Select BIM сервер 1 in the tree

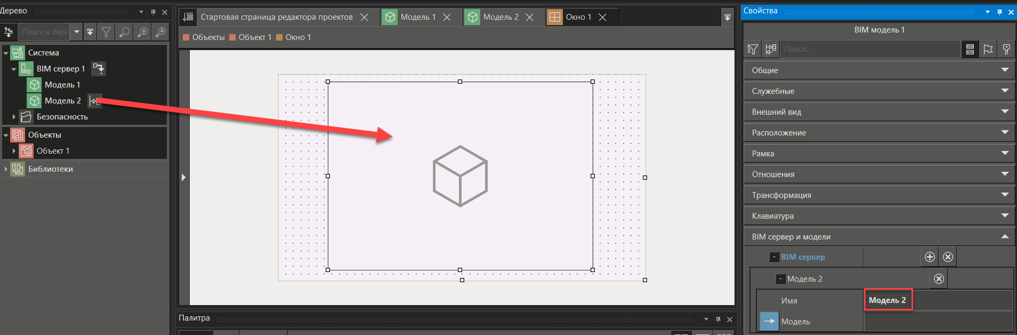pyautogui.click(x=61, y=69)
